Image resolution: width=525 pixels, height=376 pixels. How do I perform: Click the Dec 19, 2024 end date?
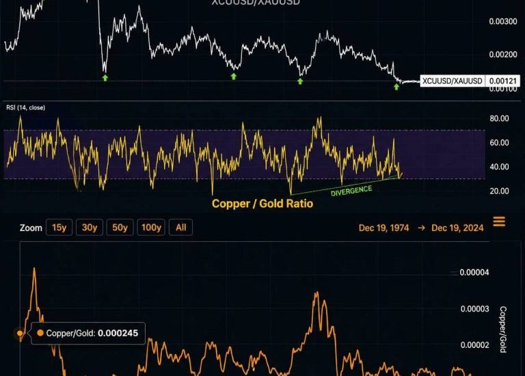point(457,228)
